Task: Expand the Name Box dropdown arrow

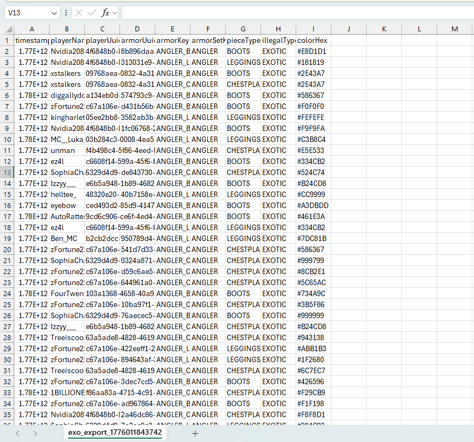Action: click(x=54, y=13)
